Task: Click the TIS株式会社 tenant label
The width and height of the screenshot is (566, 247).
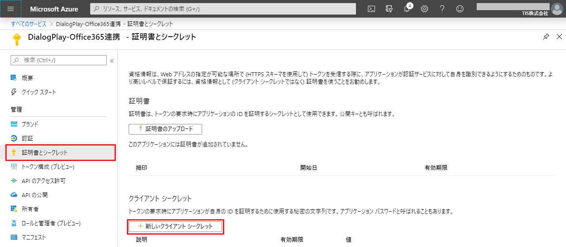Action: tap(535, 13)
